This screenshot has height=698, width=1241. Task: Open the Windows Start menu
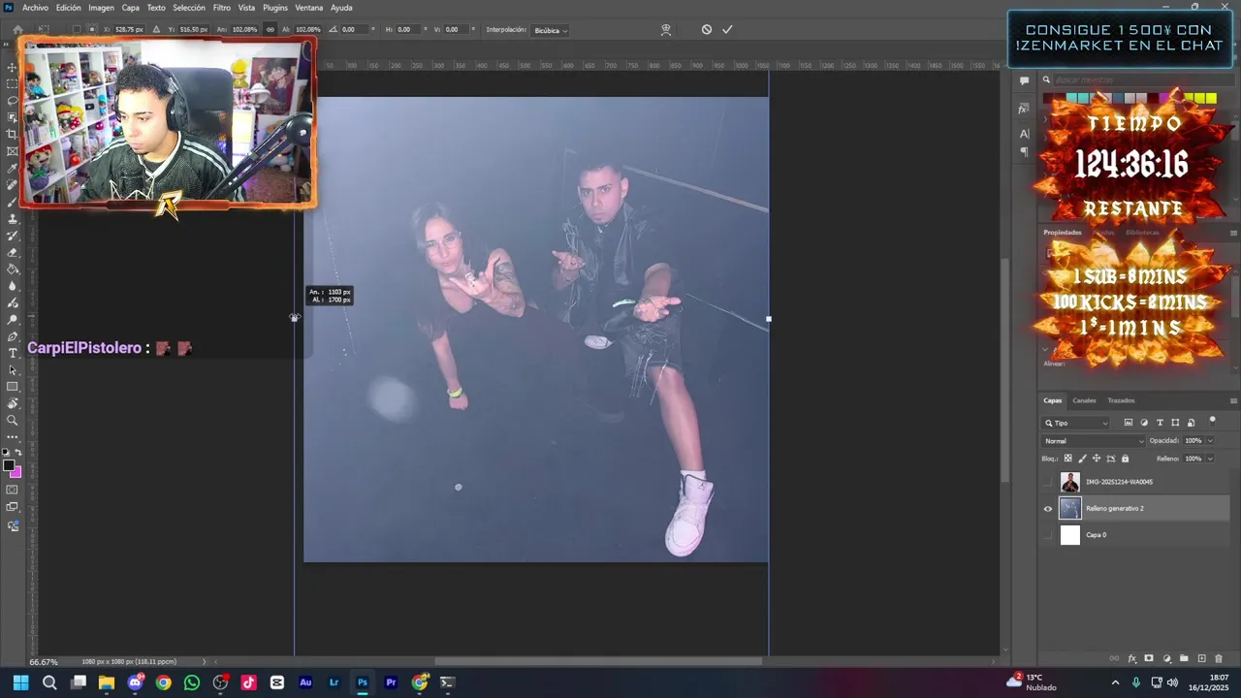coord(20,682)
